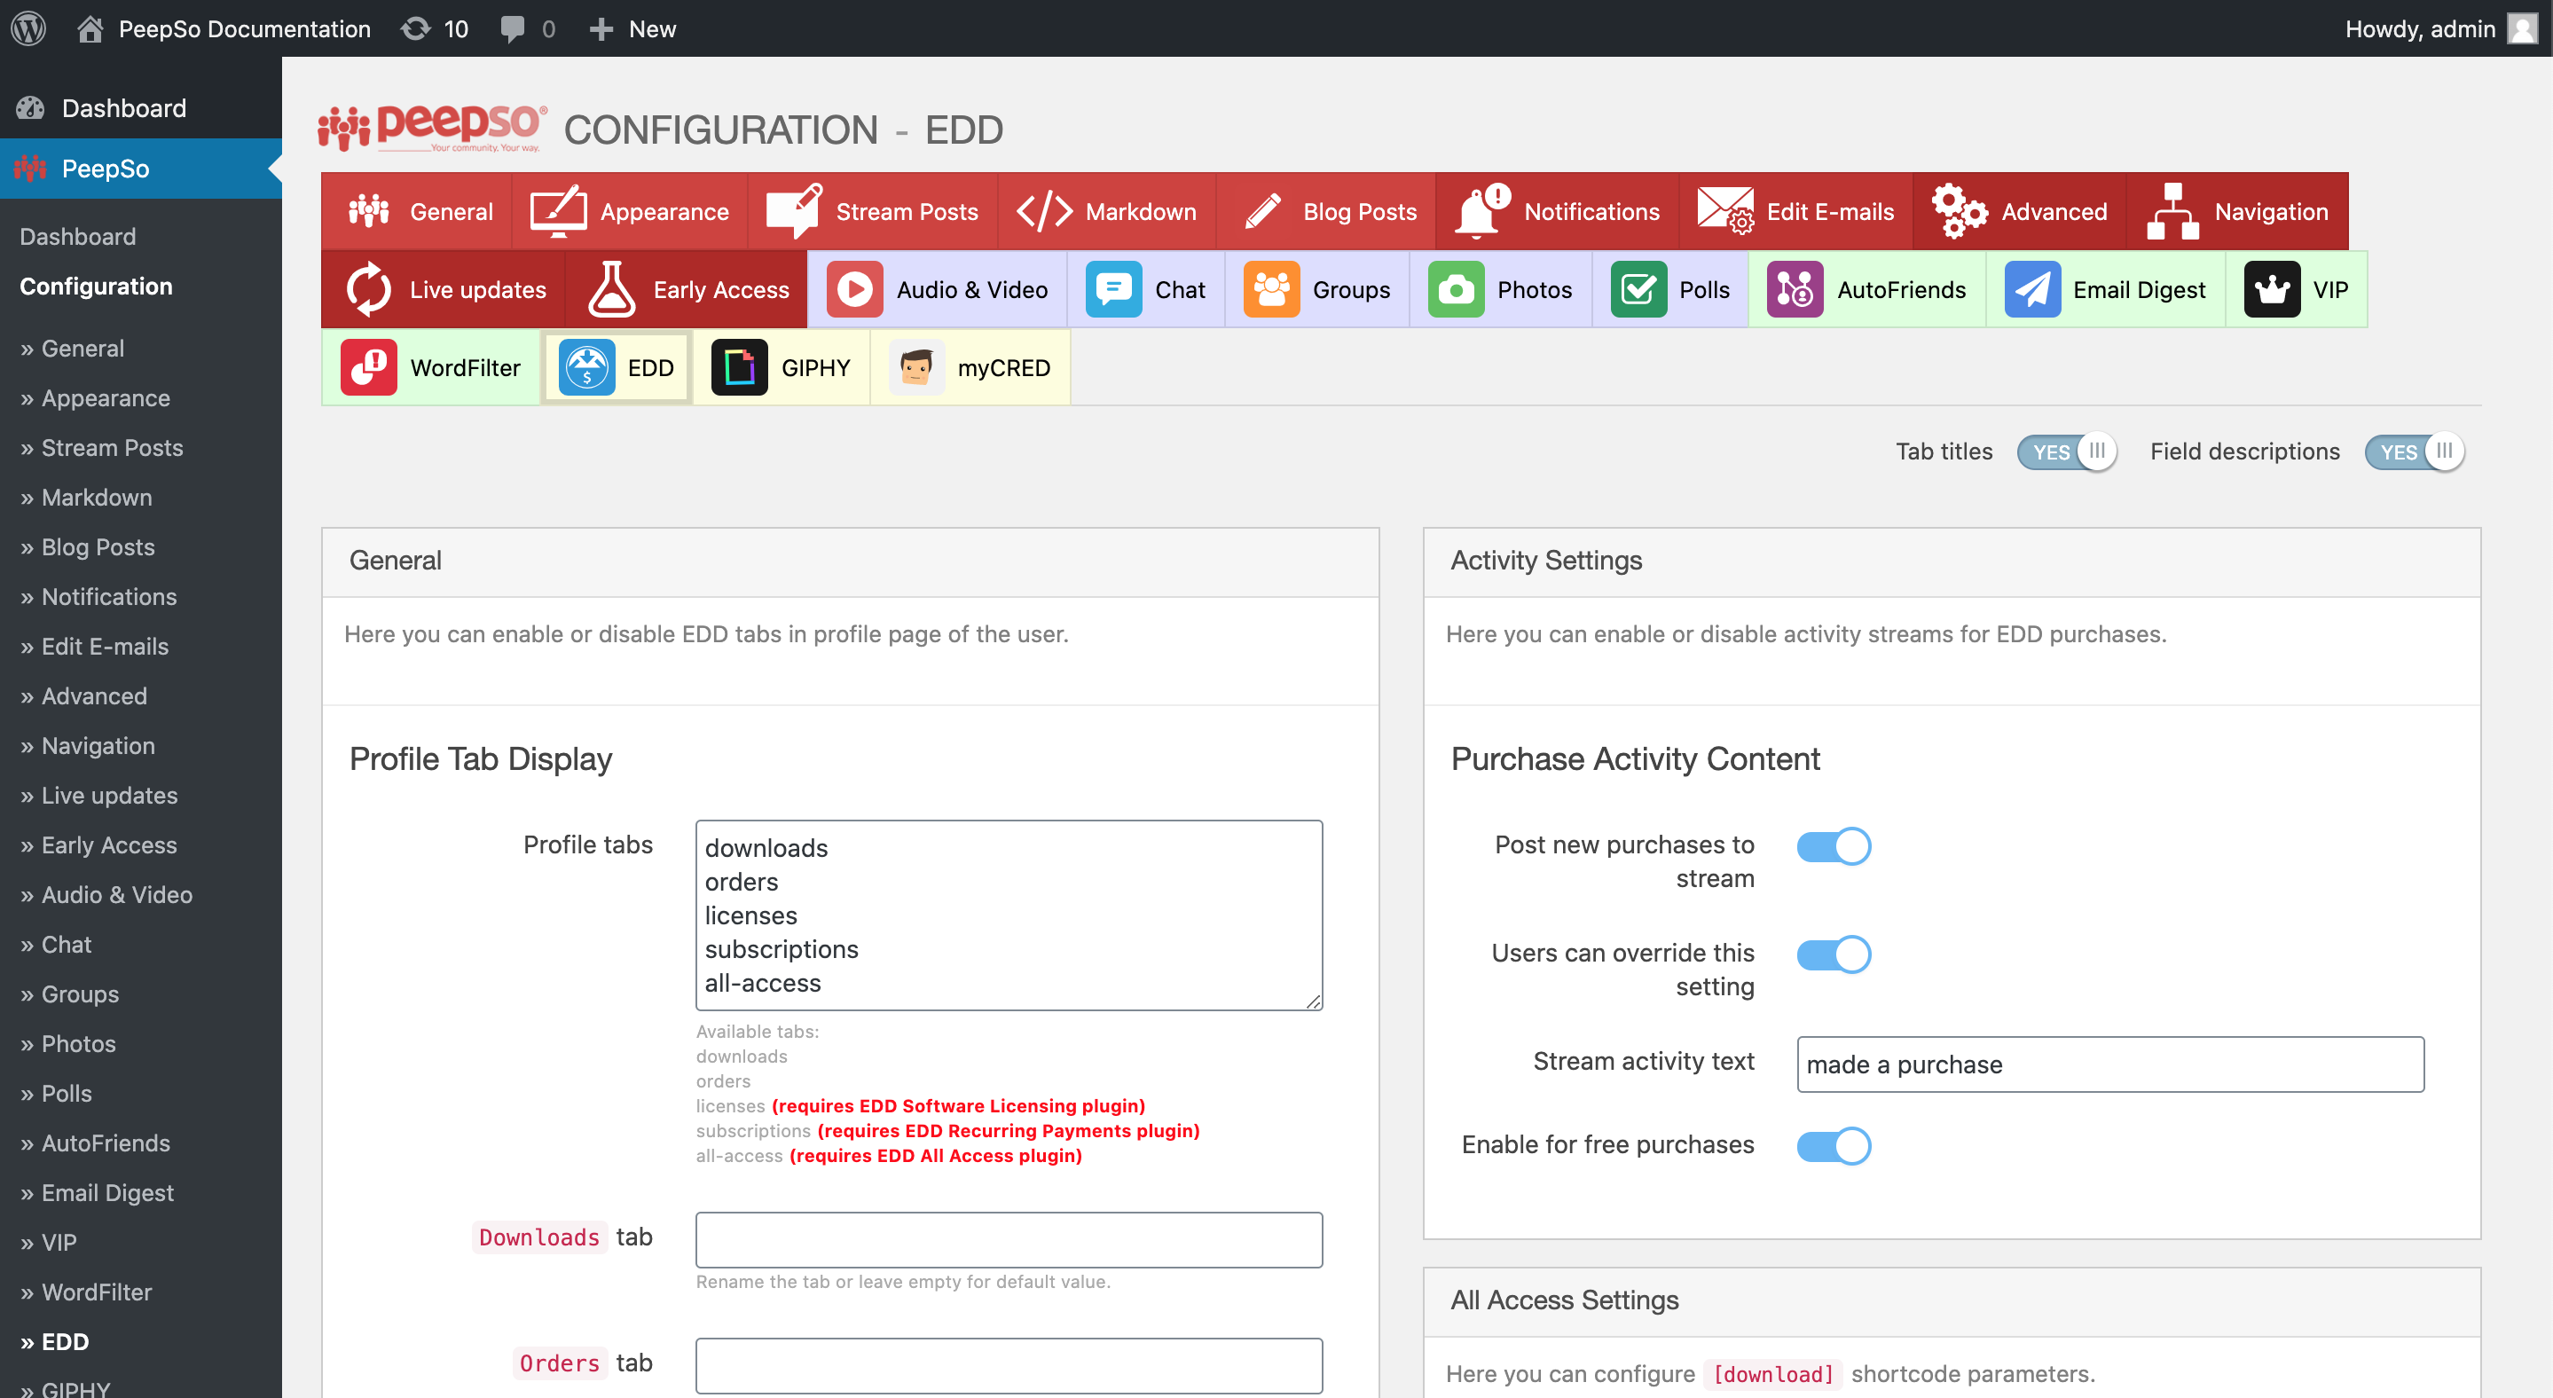Click the EDD blue icon
Screen dimensions: 2553x1398
[586, 367]
